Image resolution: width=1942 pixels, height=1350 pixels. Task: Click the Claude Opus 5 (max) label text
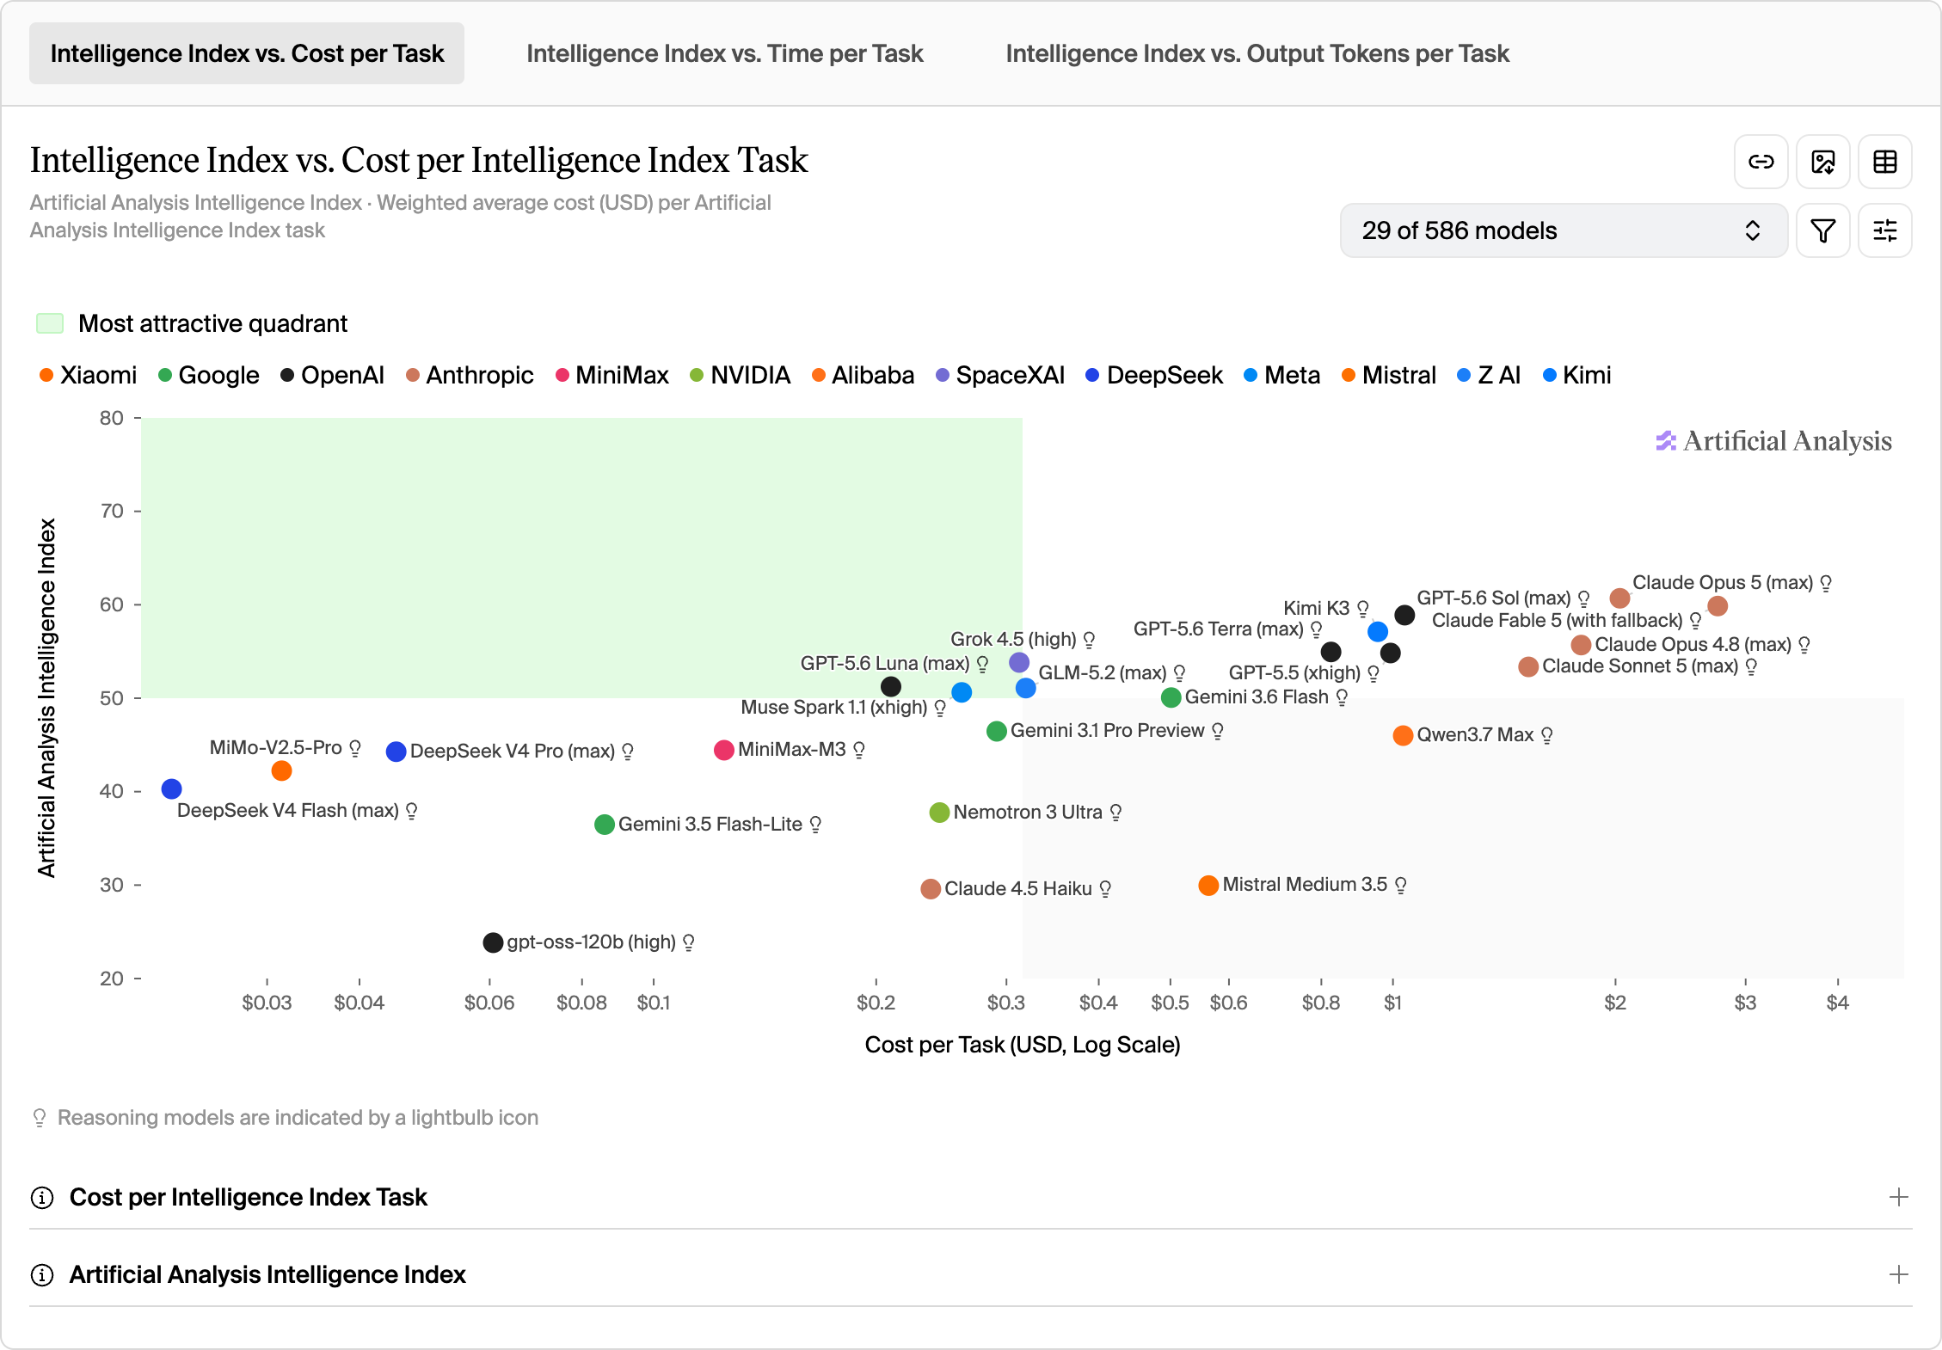click(1723, 583)
